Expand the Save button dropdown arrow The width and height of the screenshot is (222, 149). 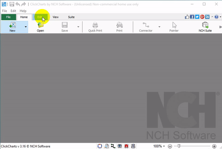(78, 27)
